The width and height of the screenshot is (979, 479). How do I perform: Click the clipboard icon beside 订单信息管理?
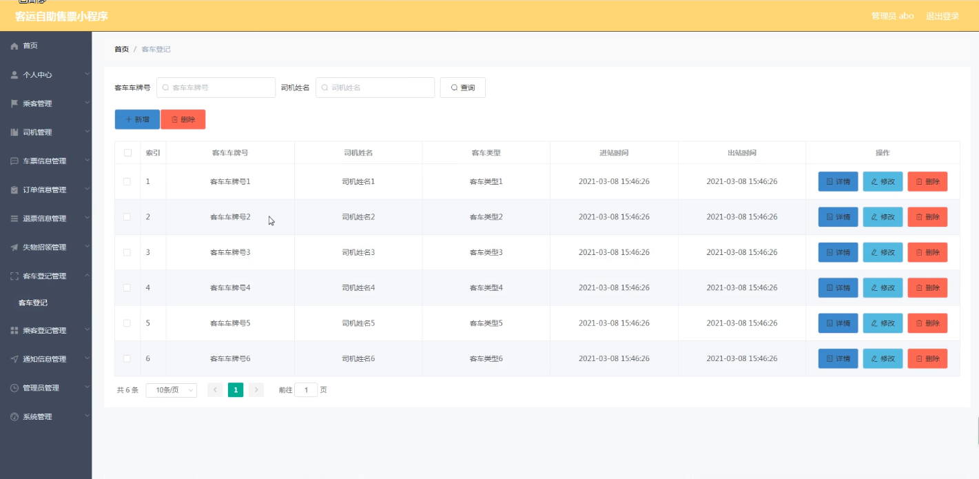(14, 190)
